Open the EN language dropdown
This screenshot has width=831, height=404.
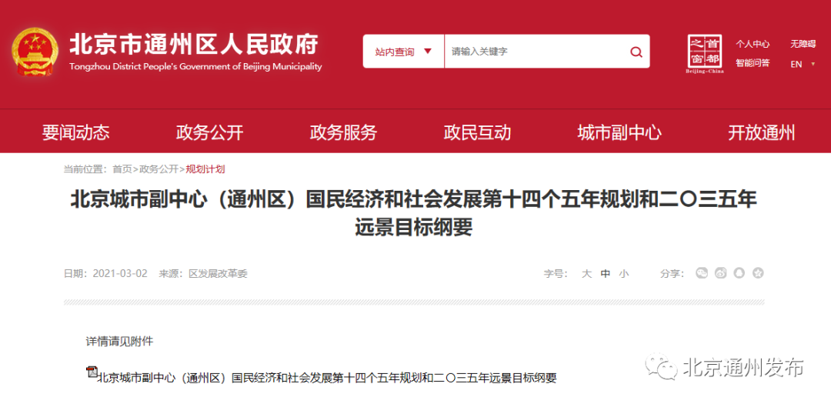[800, 64]
